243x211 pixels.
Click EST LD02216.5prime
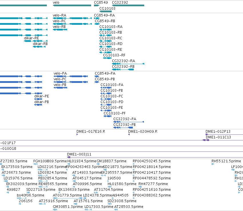[52, 167]
